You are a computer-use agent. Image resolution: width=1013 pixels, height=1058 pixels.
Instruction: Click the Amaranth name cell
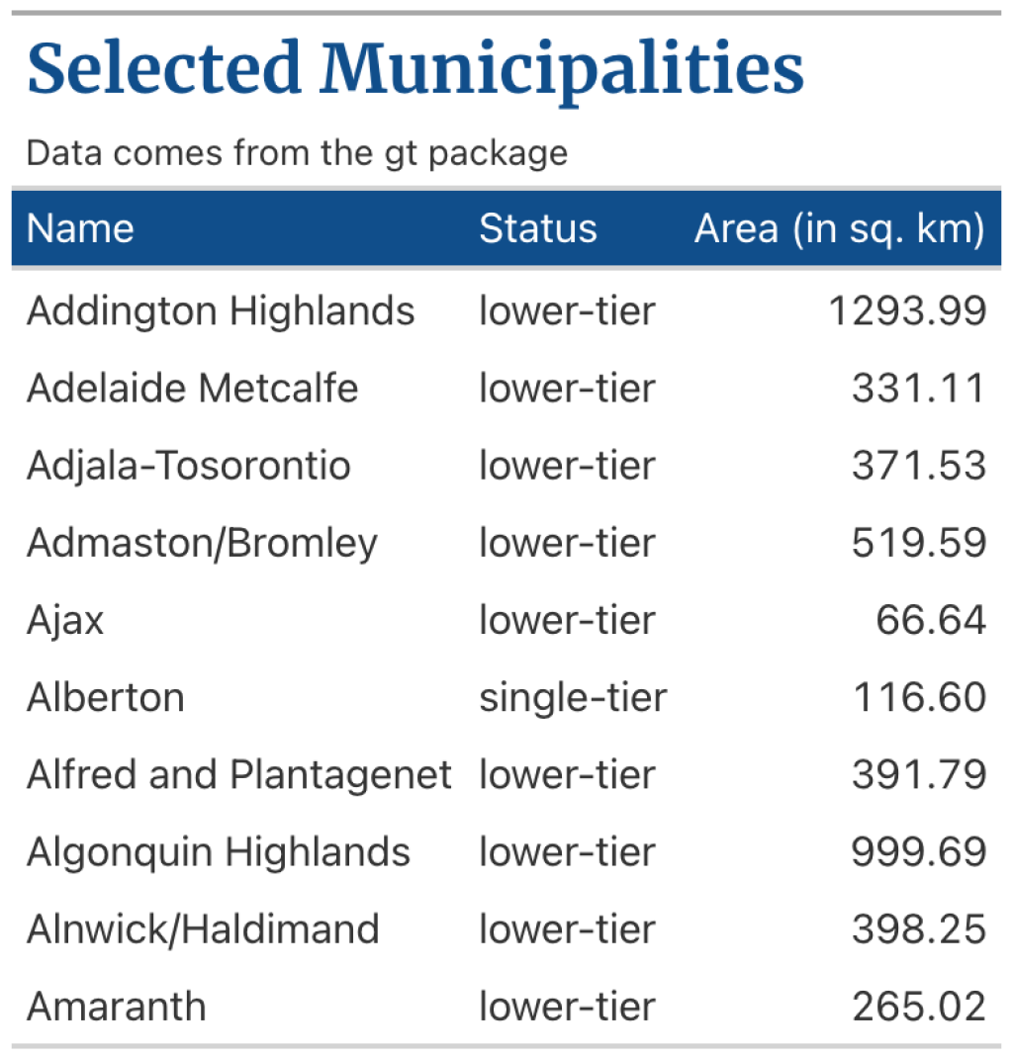117,1007
